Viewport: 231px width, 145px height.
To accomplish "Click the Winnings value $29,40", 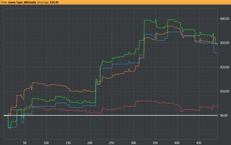I will tap(54, 2).
